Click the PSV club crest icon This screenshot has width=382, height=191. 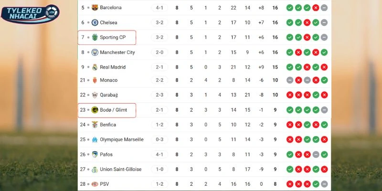tap(95, 184)
